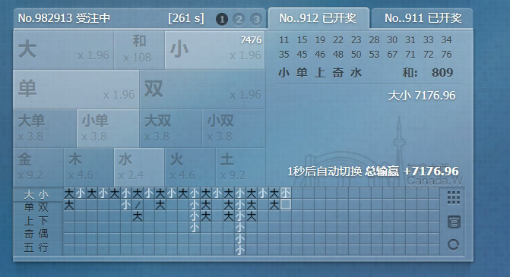Bet on 小 x 1.96
The width and height of the screenshot is (510, 277).
click(214, 50)
